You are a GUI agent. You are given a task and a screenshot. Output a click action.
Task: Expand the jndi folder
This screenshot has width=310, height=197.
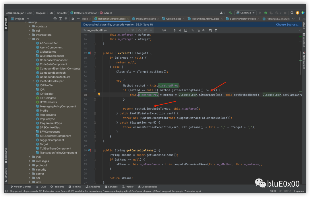(x=30, y=157)
